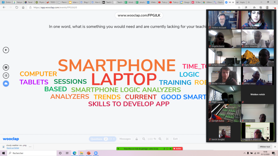Click the back arrow circle icon
This screenshot has height=156, width=278.
tap(6, 50)
